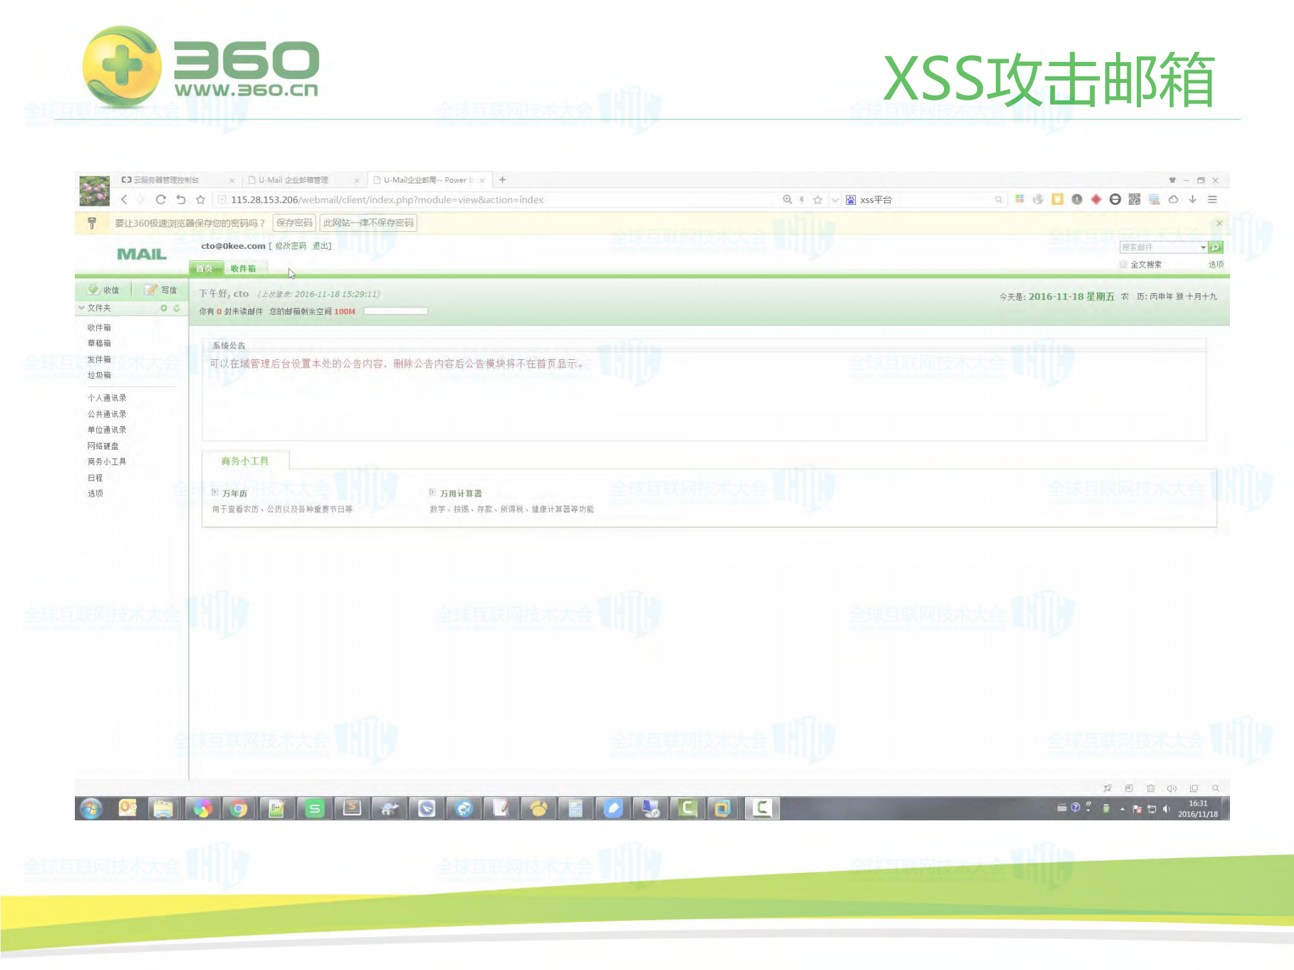1294x970 pixels.
Task: Switch to the 收件箱 tab
Action: [244, 269]
